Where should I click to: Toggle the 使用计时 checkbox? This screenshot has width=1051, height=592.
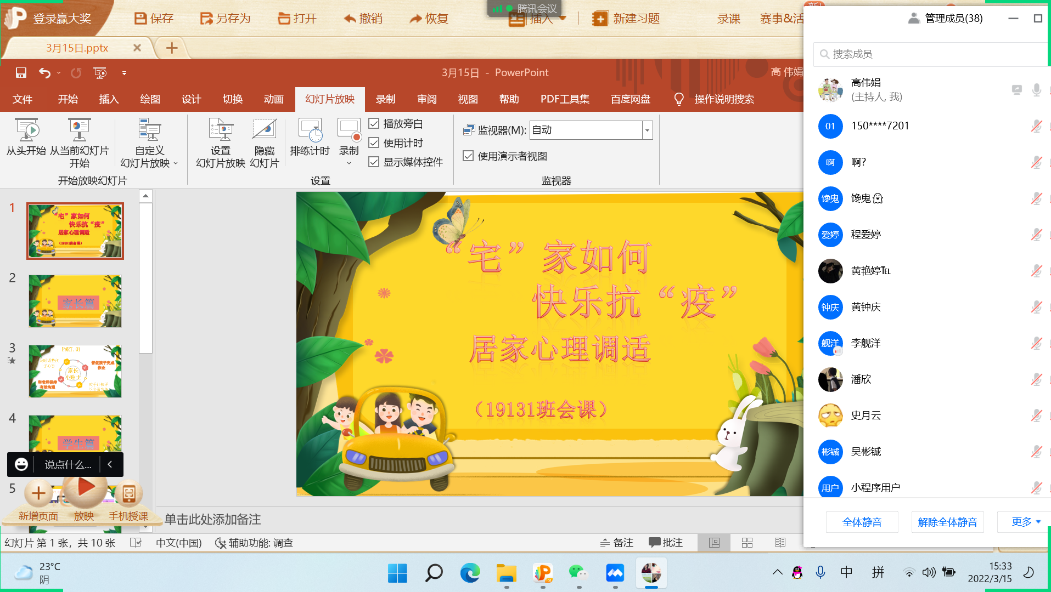point(374,143)
